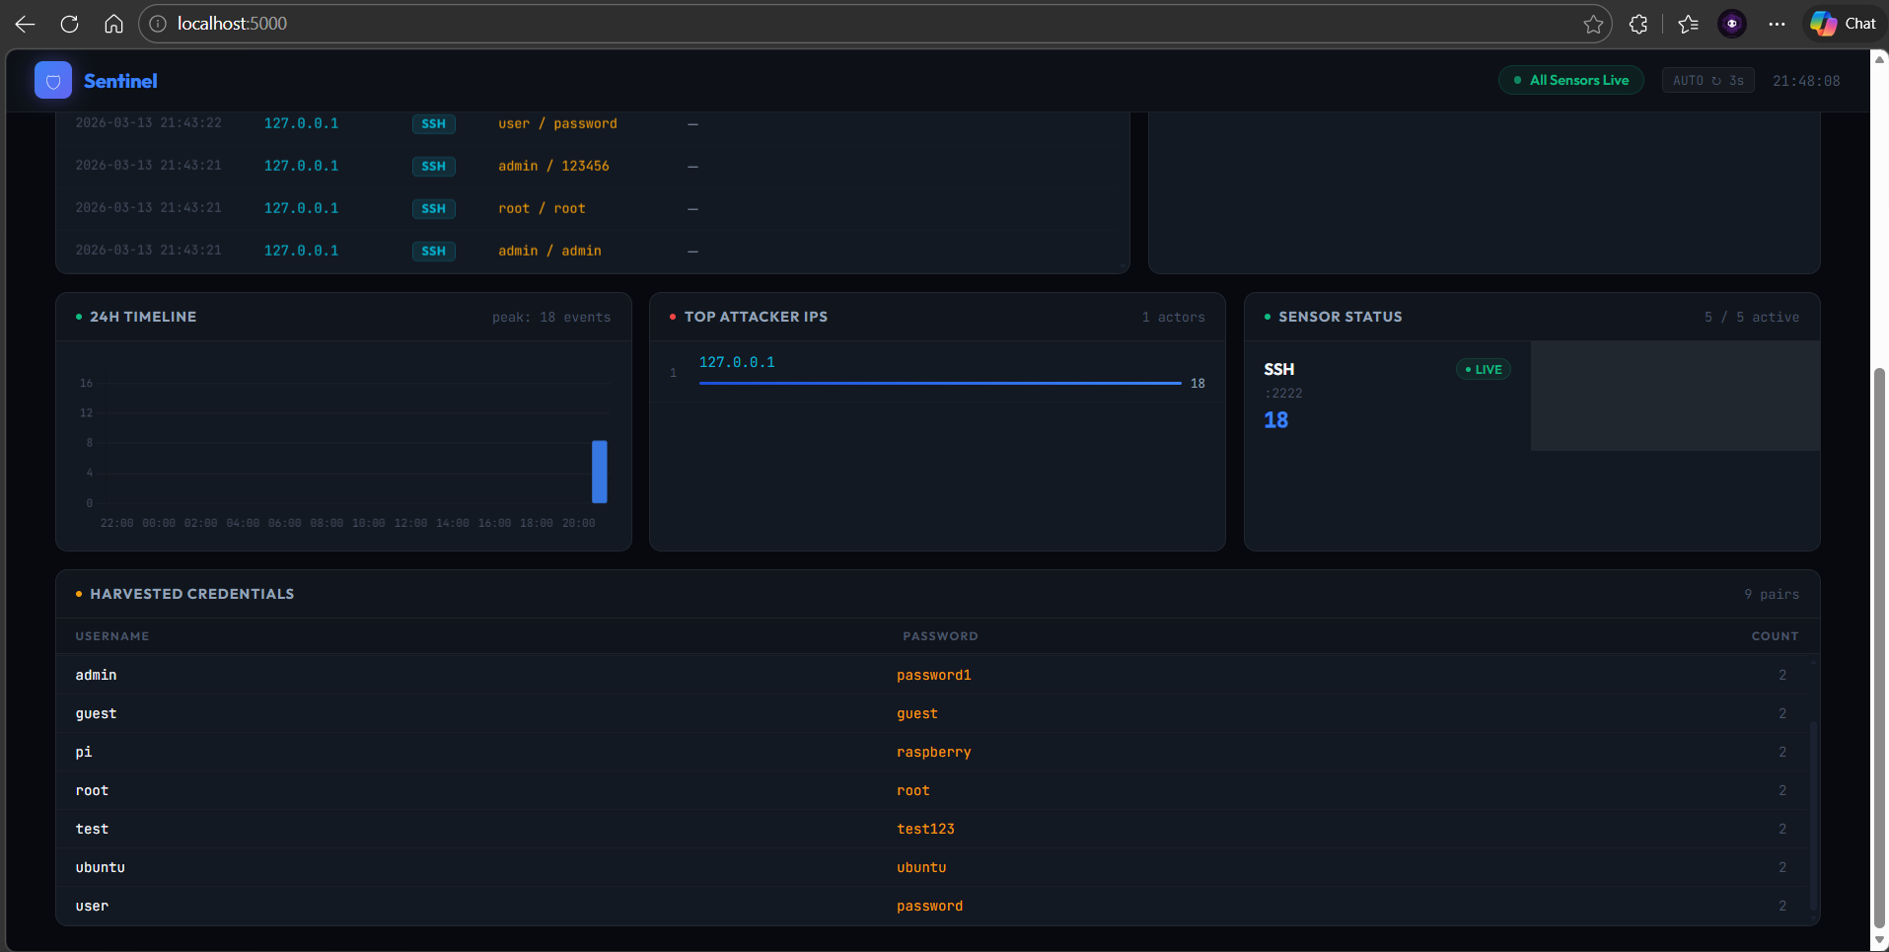Click the blue bar in the 24H Timeline chart
The height and width of the screenshot is (952, 1889).
pyautogui.click(x=599, y=472)
